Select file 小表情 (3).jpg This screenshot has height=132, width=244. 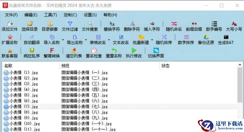click(21, 84)
